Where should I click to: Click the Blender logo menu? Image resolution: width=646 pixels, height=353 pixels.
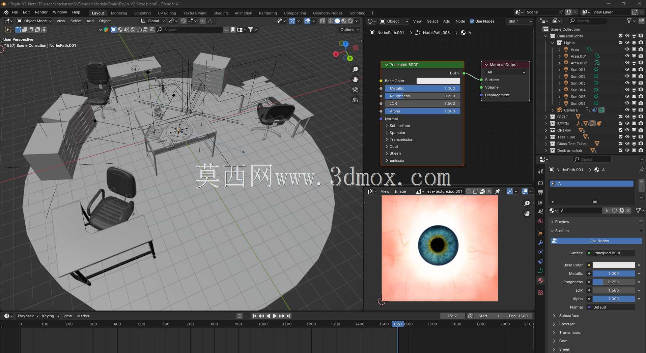point(6,12)
